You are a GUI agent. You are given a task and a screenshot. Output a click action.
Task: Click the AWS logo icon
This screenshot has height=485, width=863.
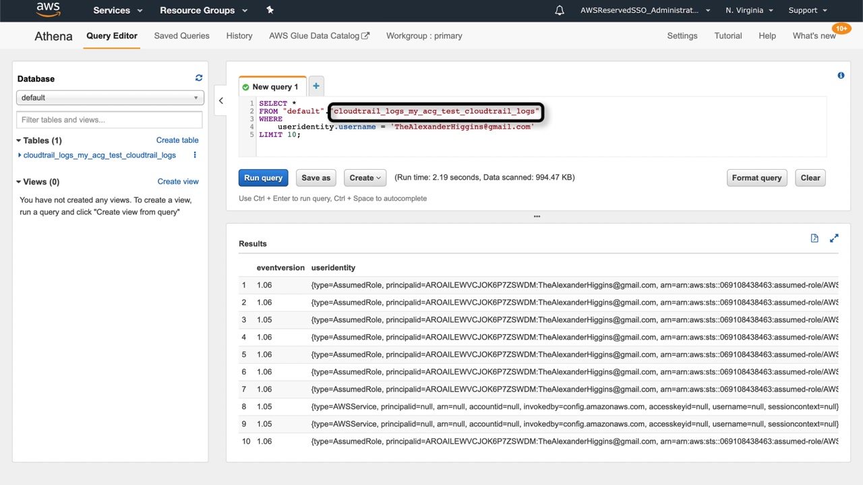(48, 10)
